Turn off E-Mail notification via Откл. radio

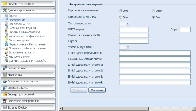click(153, 17)
